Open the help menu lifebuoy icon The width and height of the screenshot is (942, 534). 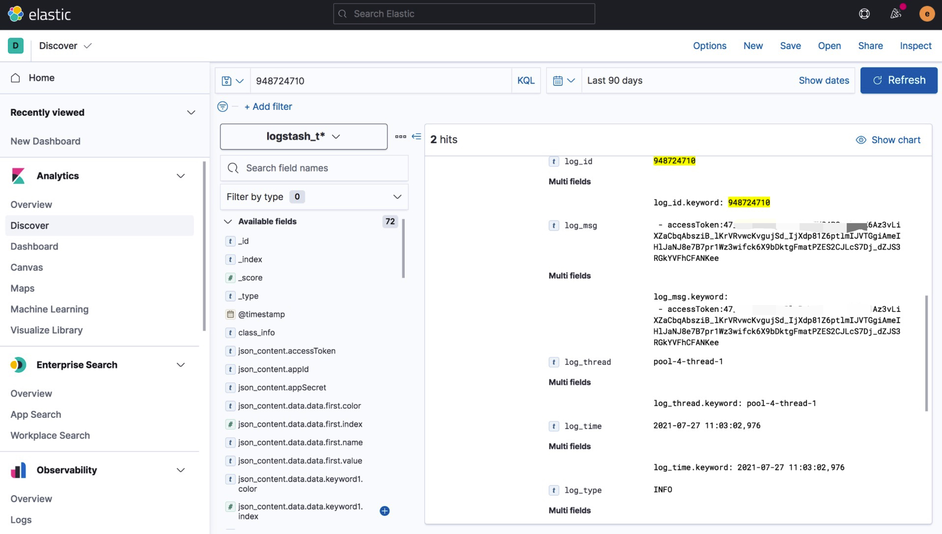coord(864,14)
